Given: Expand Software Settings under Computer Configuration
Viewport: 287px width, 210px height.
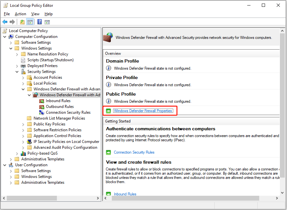Looking at the screenshot, I should pyautogui.click(x=11, y=42).
